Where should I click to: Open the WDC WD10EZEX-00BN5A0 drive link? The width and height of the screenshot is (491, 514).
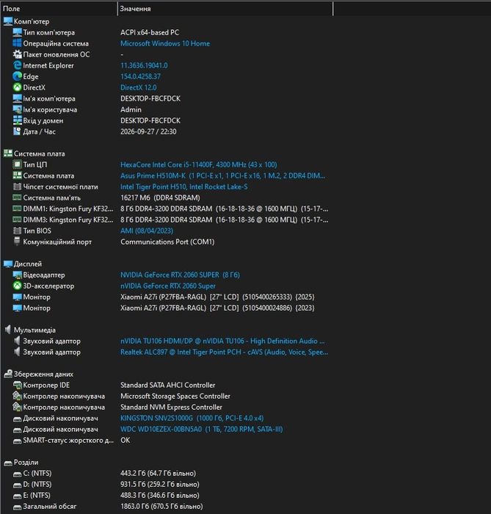(201, 429)
